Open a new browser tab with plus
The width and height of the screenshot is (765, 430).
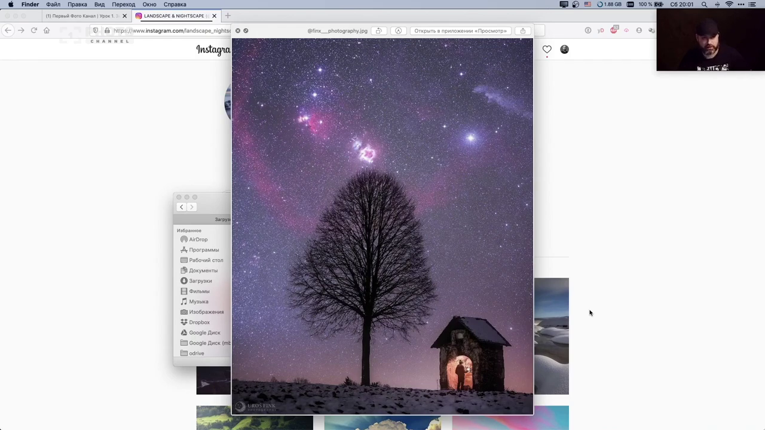pyautogui.click(x=228, y=16)
